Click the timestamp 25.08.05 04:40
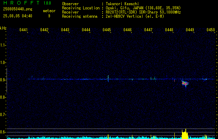 tap(18, 16)
